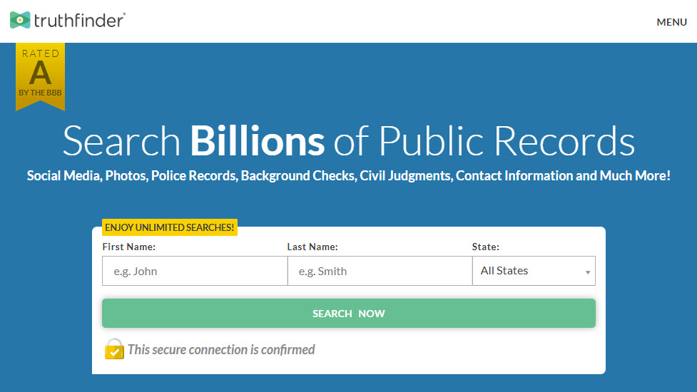The height and width of the screenshot is (392, 697).
Task: Open the All States dropdown
Action: click(534, 271)
